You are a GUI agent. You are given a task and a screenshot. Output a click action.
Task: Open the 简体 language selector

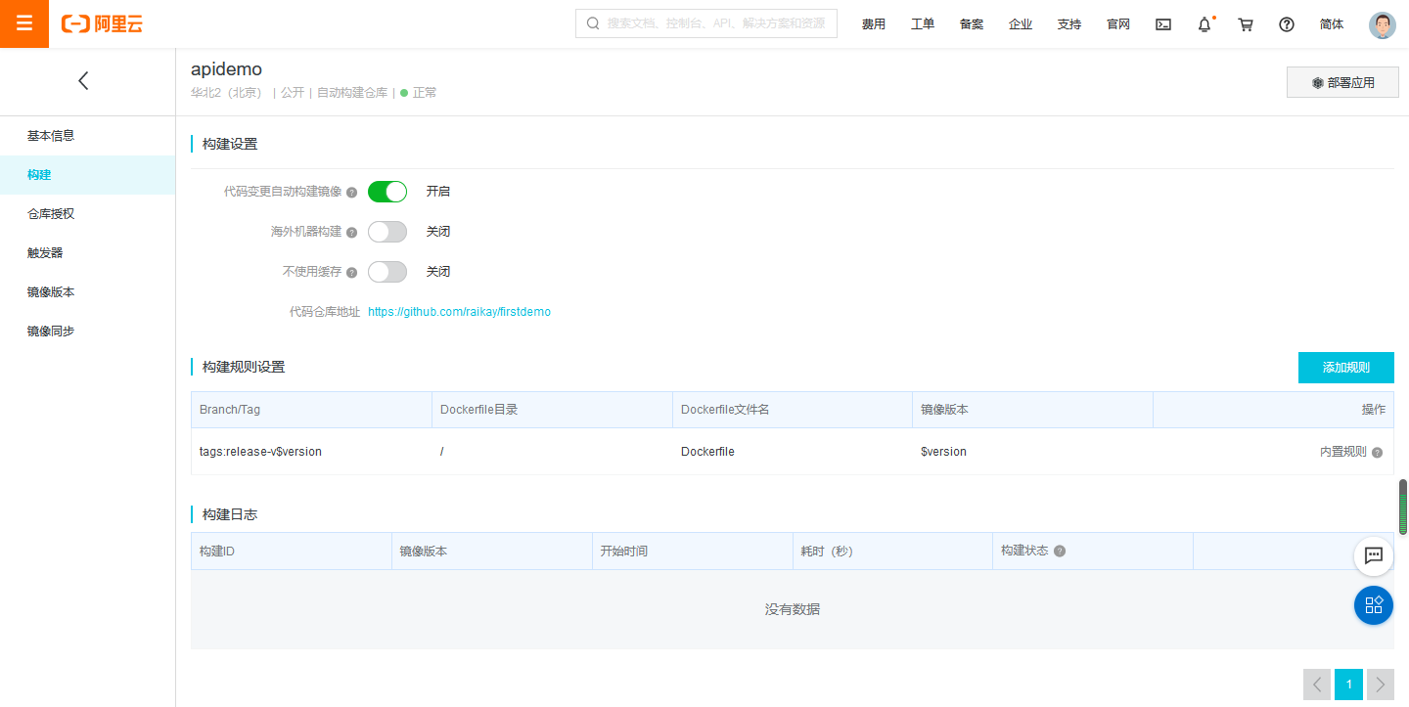(x=1331, y=24)
